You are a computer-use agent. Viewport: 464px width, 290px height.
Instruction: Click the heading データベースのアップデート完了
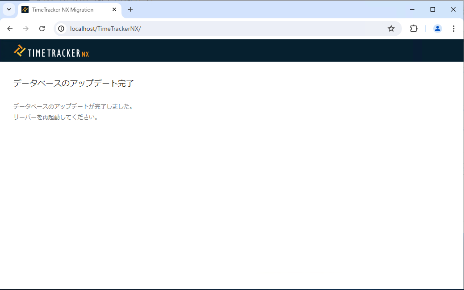point(74,84)
